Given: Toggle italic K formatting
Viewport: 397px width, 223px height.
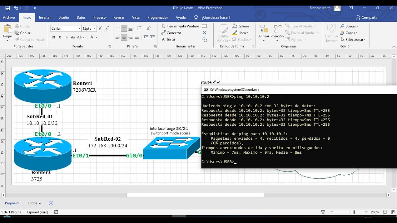Looking at the screenshot, I should tap(60, 37).
